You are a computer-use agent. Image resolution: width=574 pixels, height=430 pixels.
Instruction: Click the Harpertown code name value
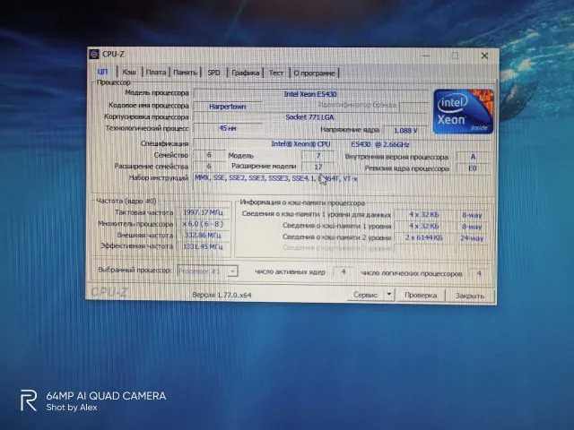tap(227, 107)
